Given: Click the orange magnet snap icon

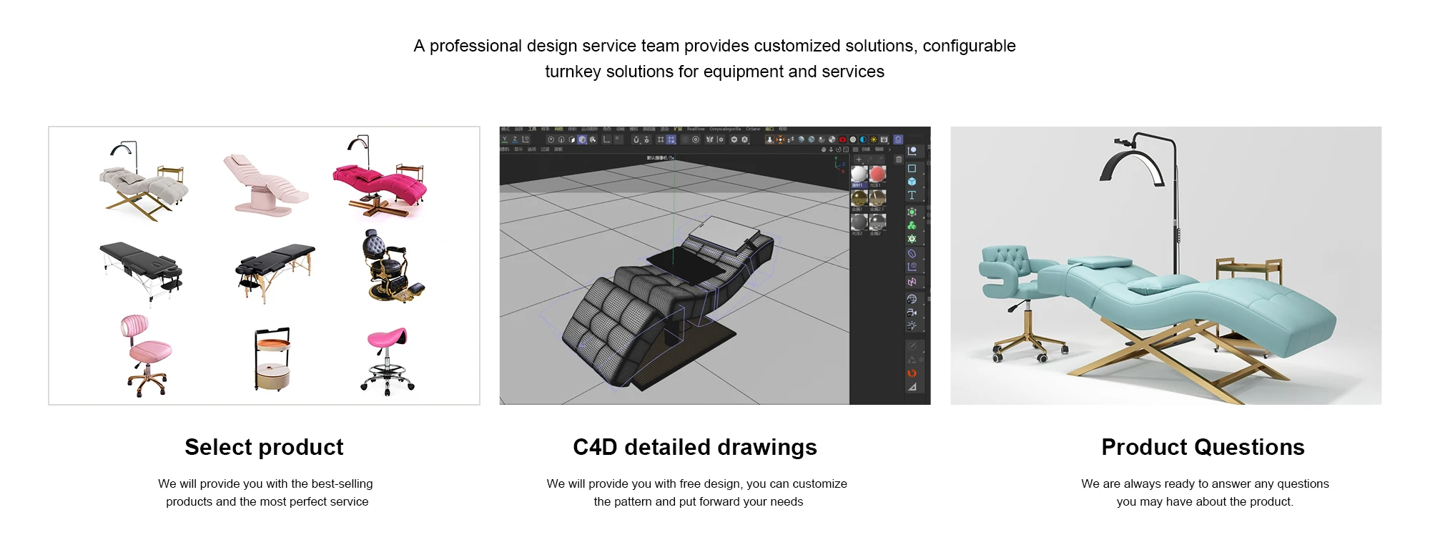Looking at the screenshot, I should click(912, 373).
